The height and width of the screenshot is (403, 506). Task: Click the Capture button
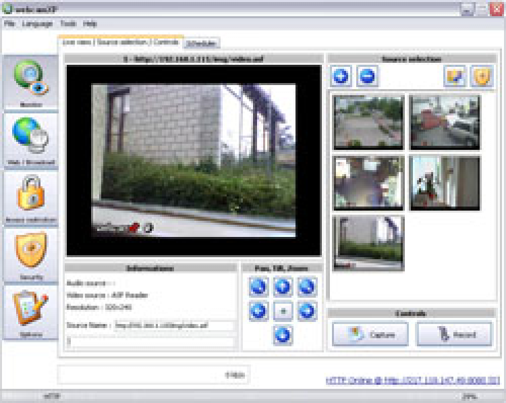(x=370, y=334)
